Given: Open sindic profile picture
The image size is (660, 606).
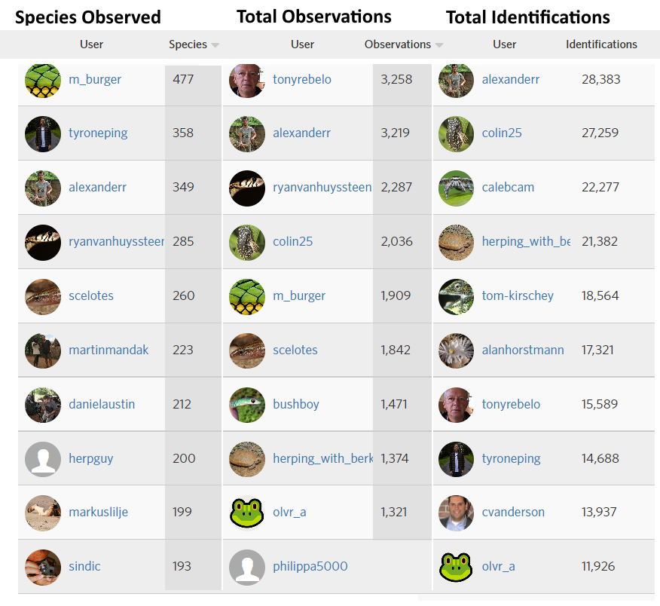Looking at the screenshot, I should tap(43, 568).
